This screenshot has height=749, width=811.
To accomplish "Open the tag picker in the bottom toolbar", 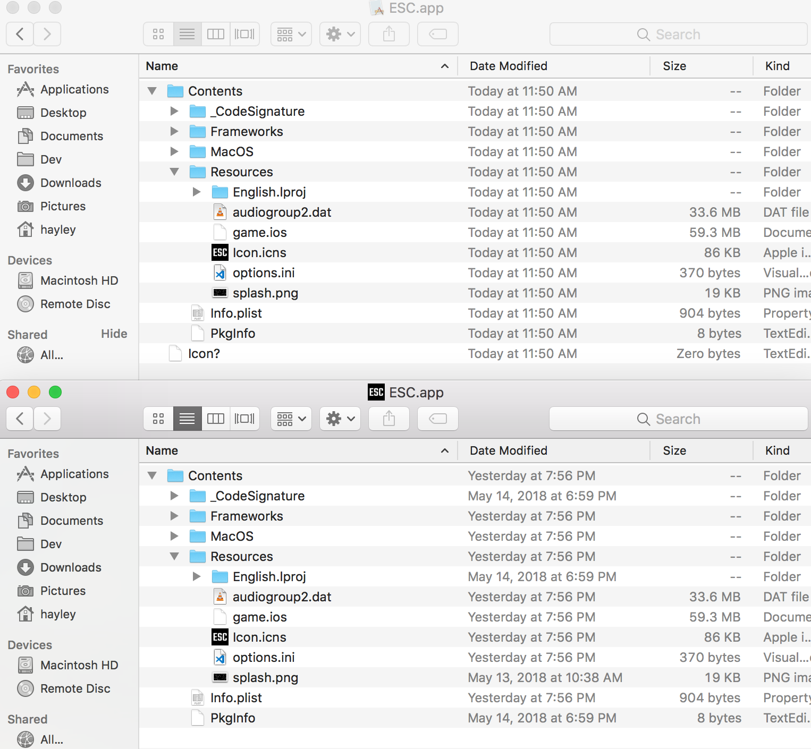I will (437, 419).
